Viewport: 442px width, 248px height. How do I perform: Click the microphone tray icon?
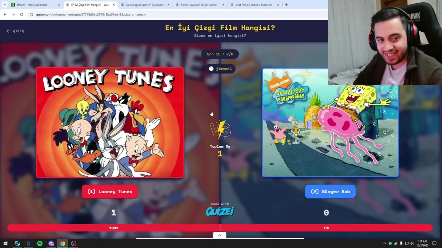pos(401,244)
